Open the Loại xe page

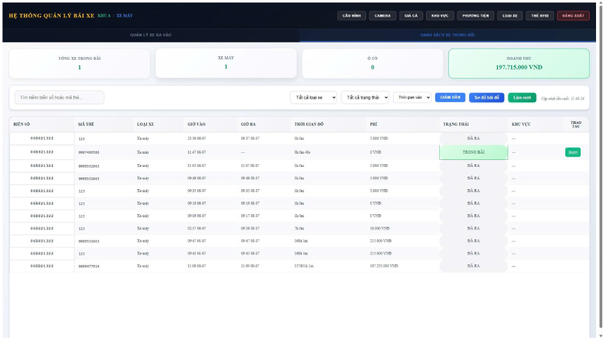click(510, 15)
